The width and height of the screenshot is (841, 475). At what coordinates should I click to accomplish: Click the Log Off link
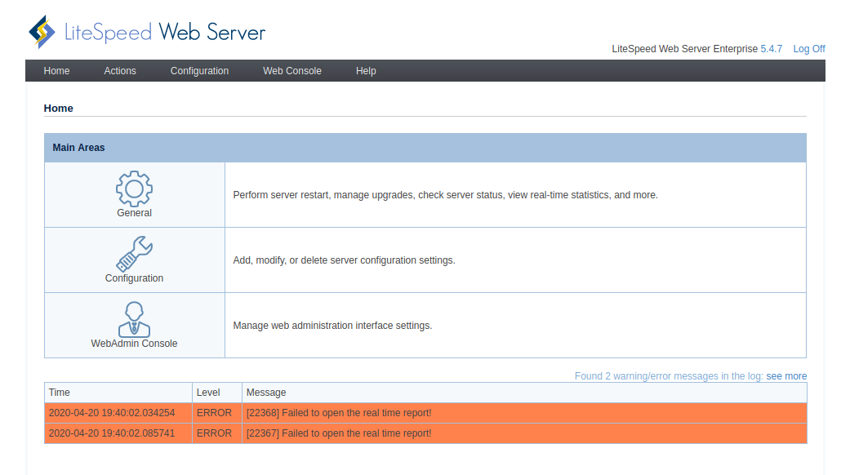[808, 49]
